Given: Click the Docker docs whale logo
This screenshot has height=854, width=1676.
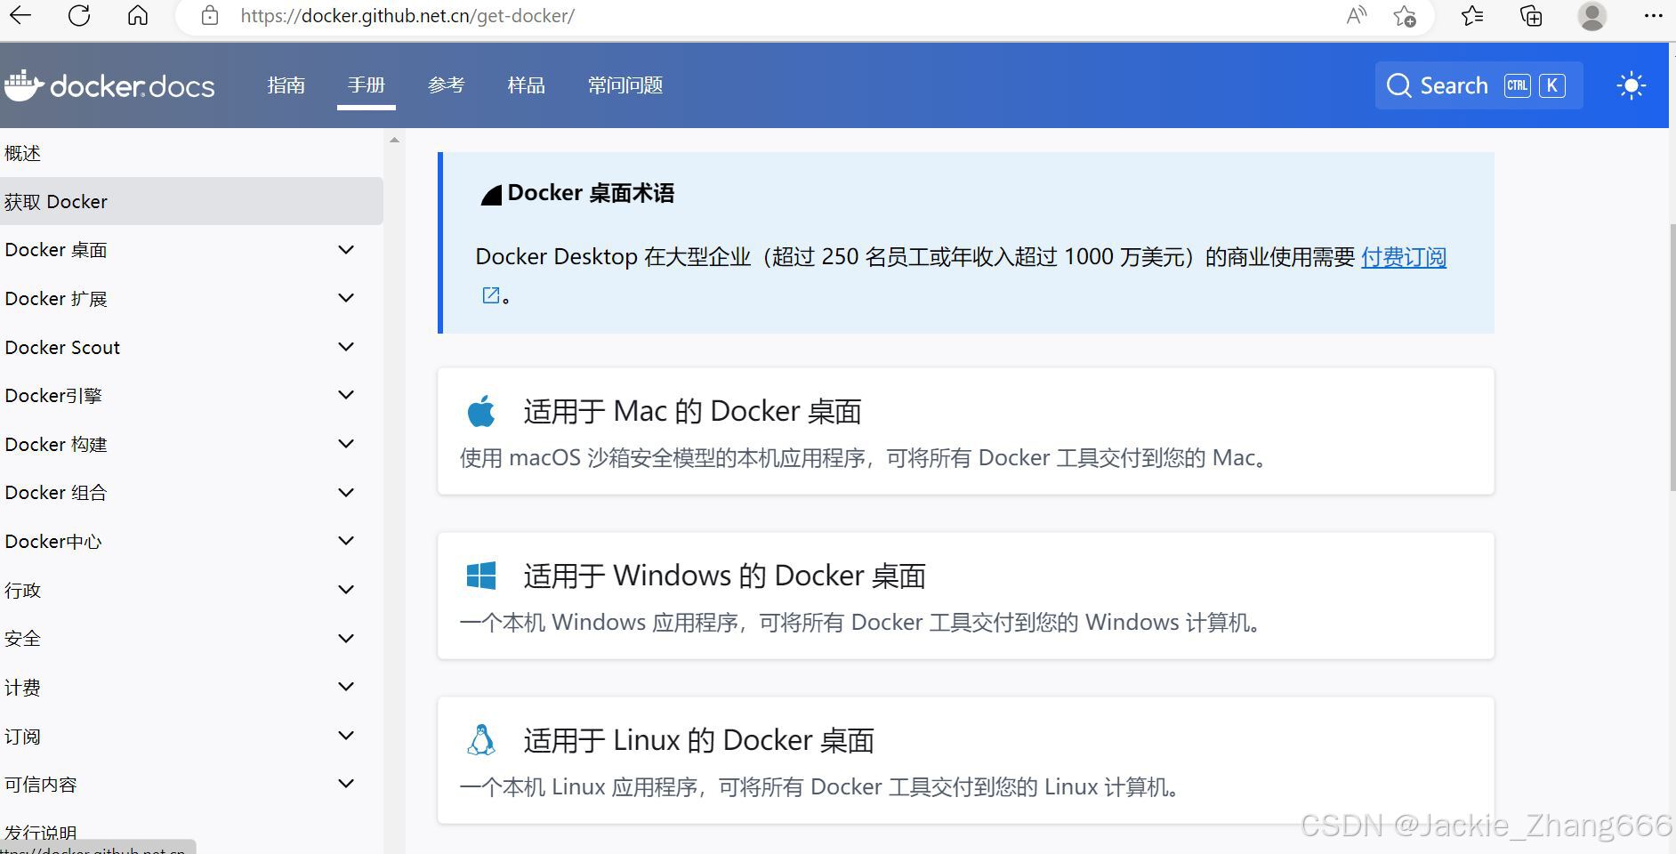Looking at the screenshot, I should coord(24,85).
